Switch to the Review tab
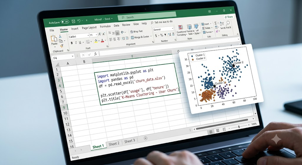The width and height of the screenshot is (302, 165). click(126, 25)
